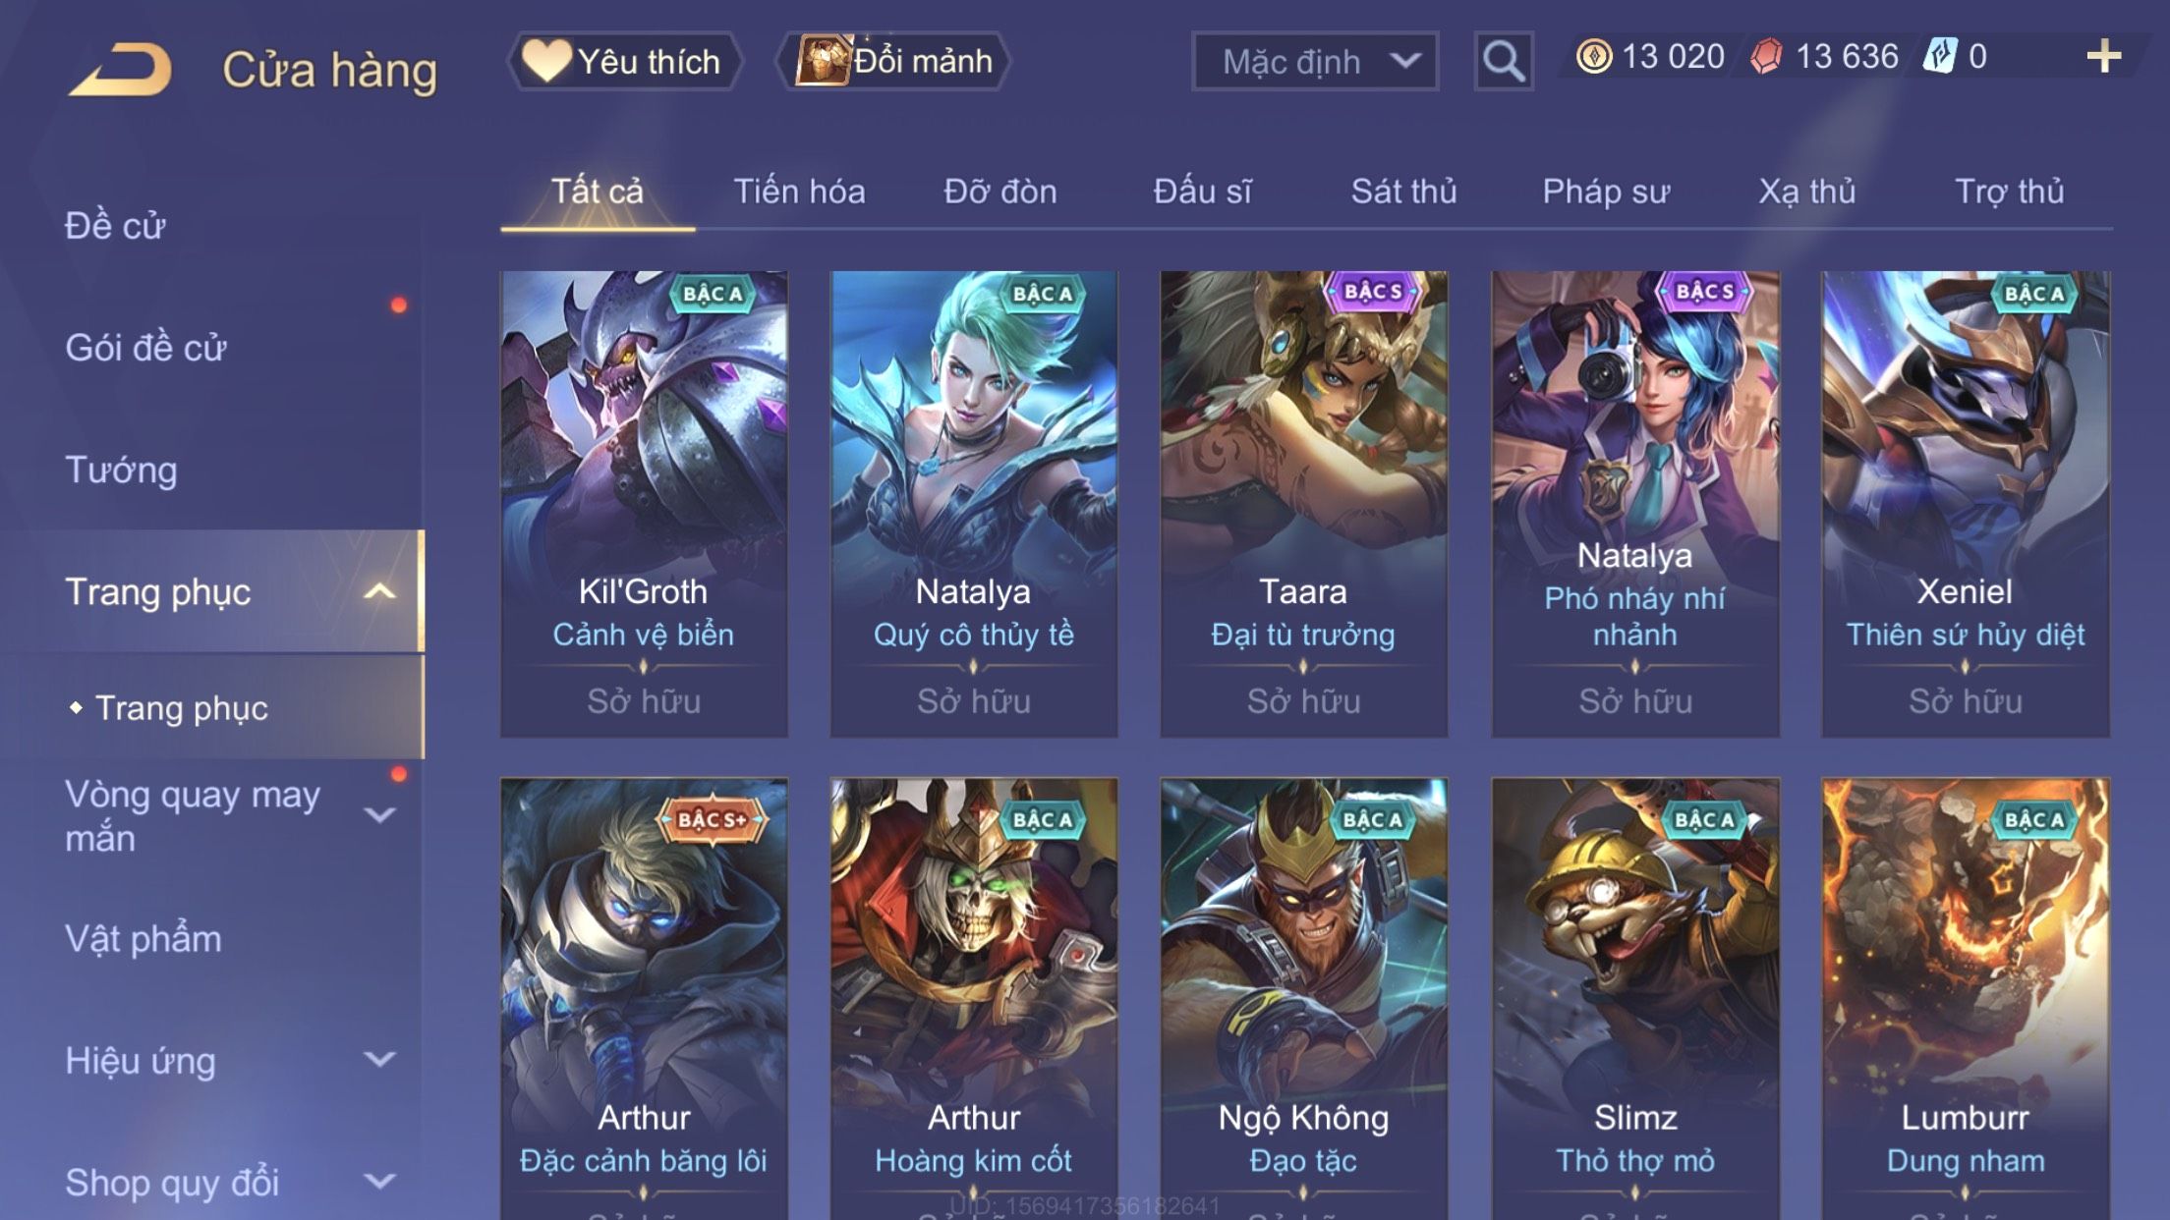Switch to the Pháp sư tab
Viewport: 2170px width, 1220px height.
point(1606,191)
